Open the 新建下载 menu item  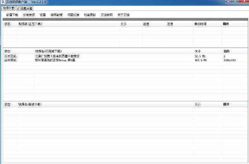[x=12, y=15]
